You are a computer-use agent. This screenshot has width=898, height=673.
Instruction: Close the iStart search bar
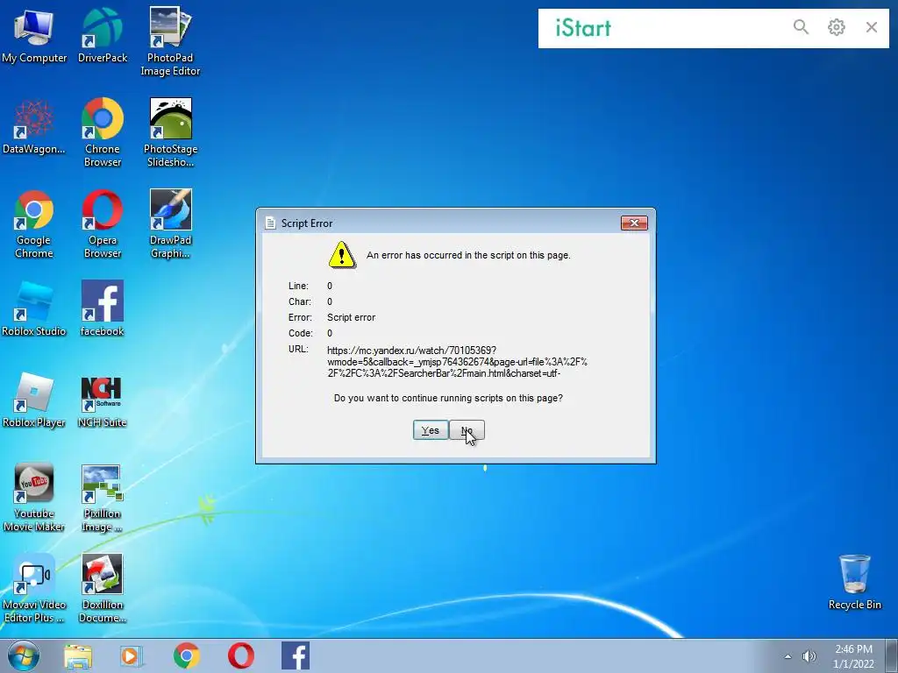tap(872, 27)
